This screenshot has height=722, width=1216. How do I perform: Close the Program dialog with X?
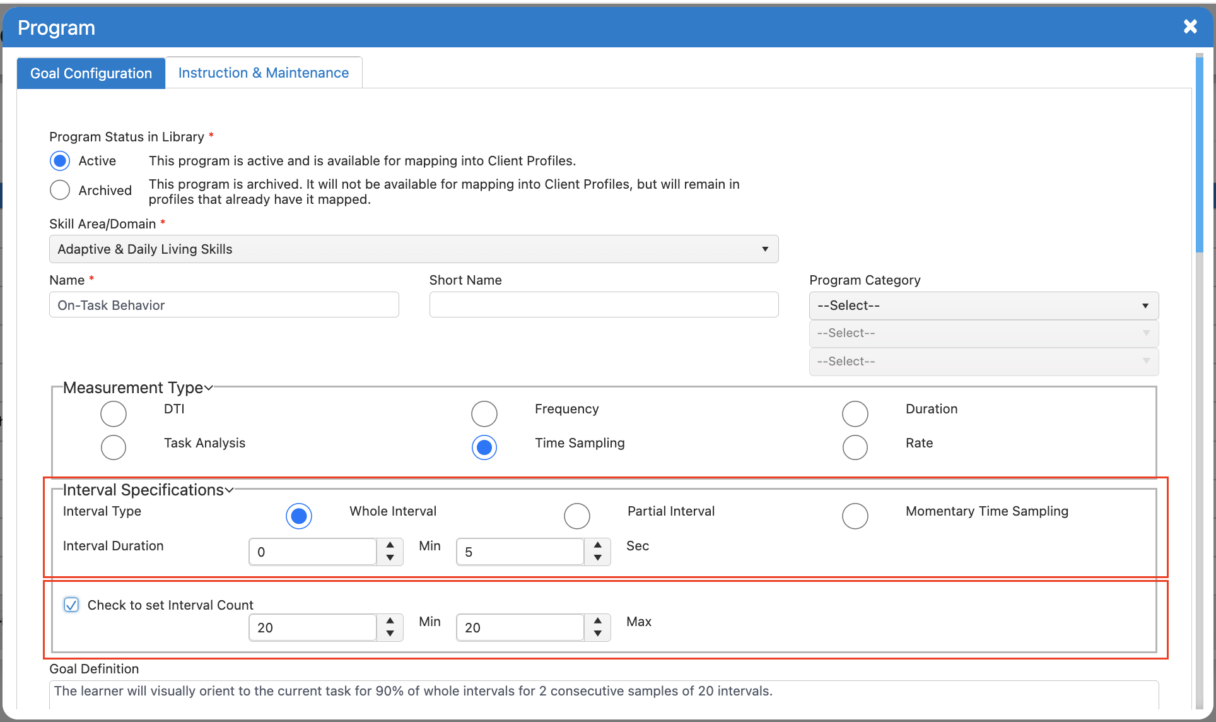click(1190, 27)
